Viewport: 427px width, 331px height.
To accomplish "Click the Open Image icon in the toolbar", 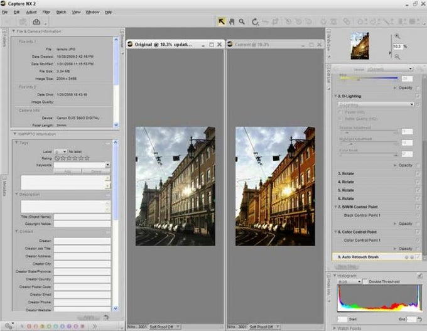I will click(23, 22).
